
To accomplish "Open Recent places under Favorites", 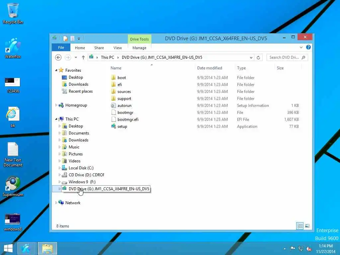I will [80, 91].
